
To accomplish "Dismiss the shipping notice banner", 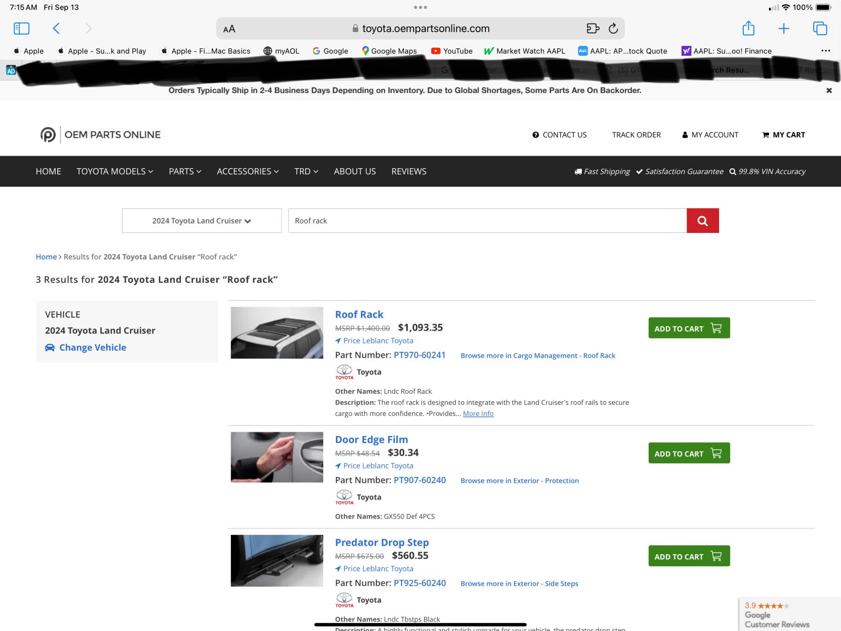I will click(x=829, y=90).
